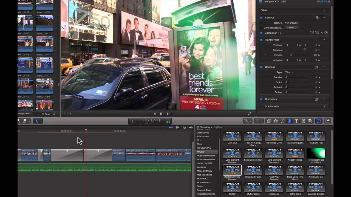Open the Photos browser camera icon
Image resolution: width=351 pixels, height=197 pixels.
tap(276, 121)
